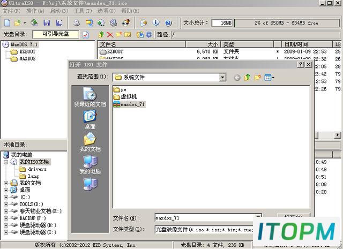Click the Add files icon
Screen dimensions: 343x249
[x=144, y=22]
